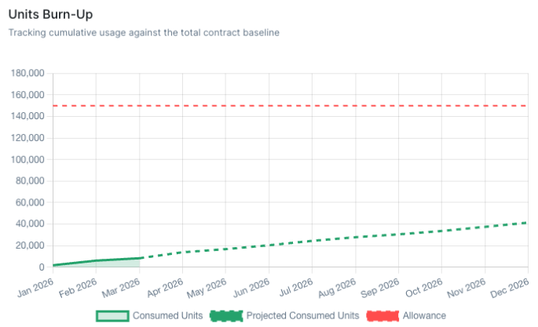
Task: Click the chart subtitle about contract baseline
Action: (144, 32)
